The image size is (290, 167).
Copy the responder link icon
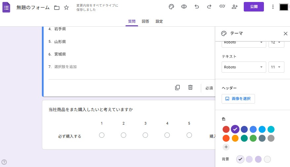[222, 7]
